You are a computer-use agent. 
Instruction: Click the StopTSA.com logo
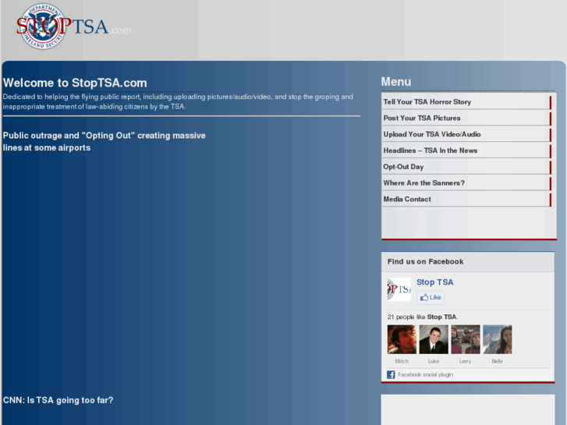pos(74,27)
